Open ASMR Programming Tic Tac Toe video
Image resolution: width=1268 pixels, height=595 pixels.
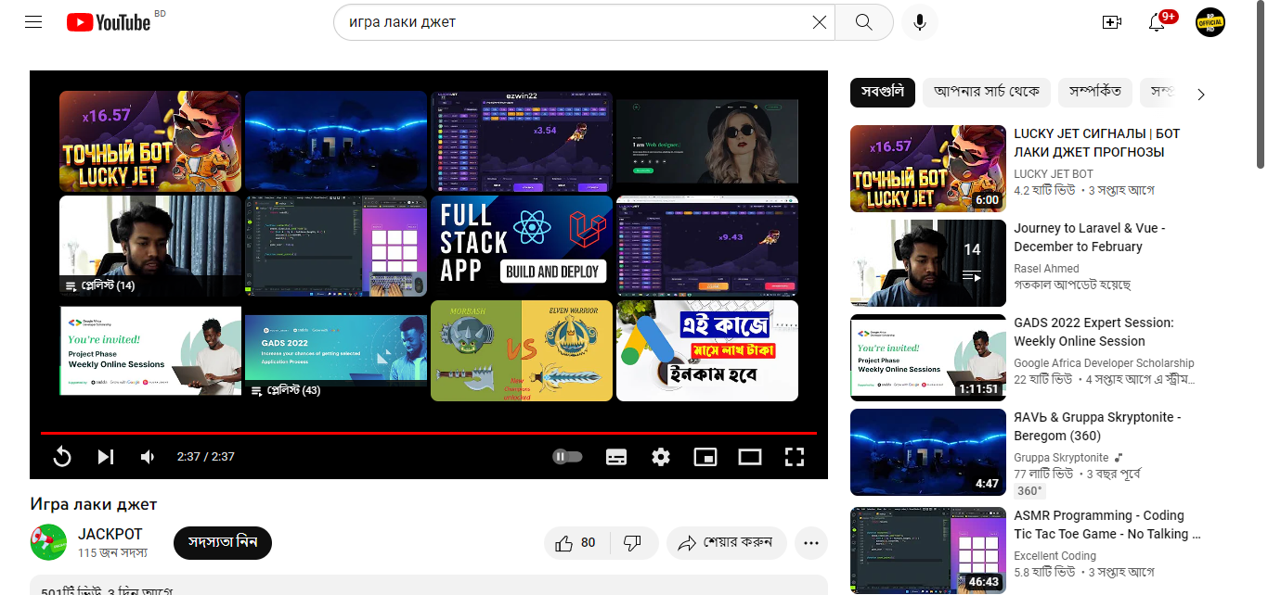click(x=1107, y=525)
